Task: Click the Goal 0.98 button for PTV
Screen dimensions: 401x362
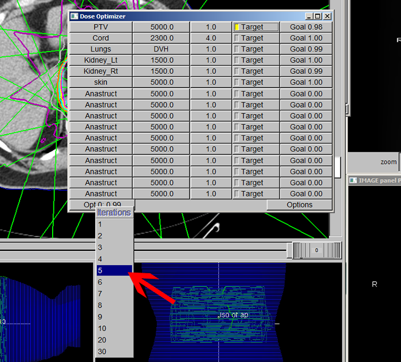Action: [x=306, y=27]
